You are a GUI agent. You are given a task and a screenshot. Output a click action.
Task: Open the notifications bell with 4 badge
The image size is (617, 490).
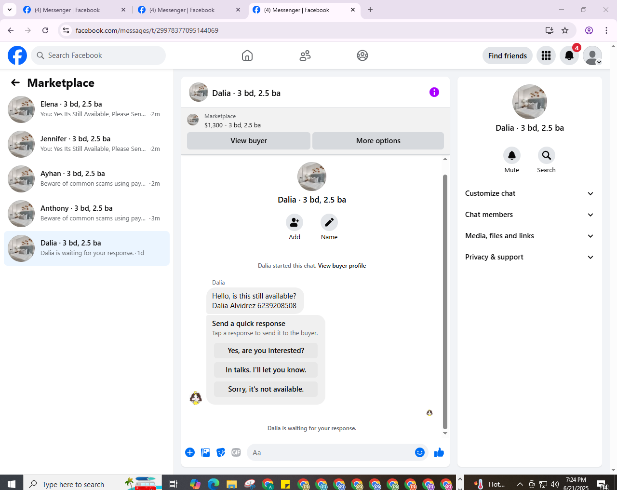pos(569,55)
